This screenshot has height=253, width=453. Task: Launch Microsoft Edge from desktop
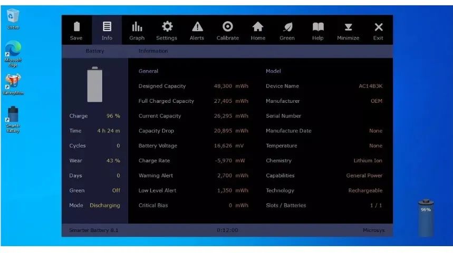13,54
